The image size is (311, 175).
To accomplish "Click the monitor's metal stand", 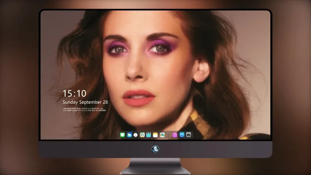I will click(x=155, y=166).
